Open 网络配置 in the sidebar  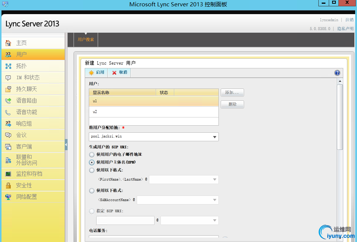pyautogui.click(x=33, y=197)
